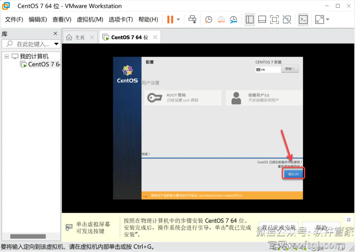Enter full screen mode icon

click(274, 19)
